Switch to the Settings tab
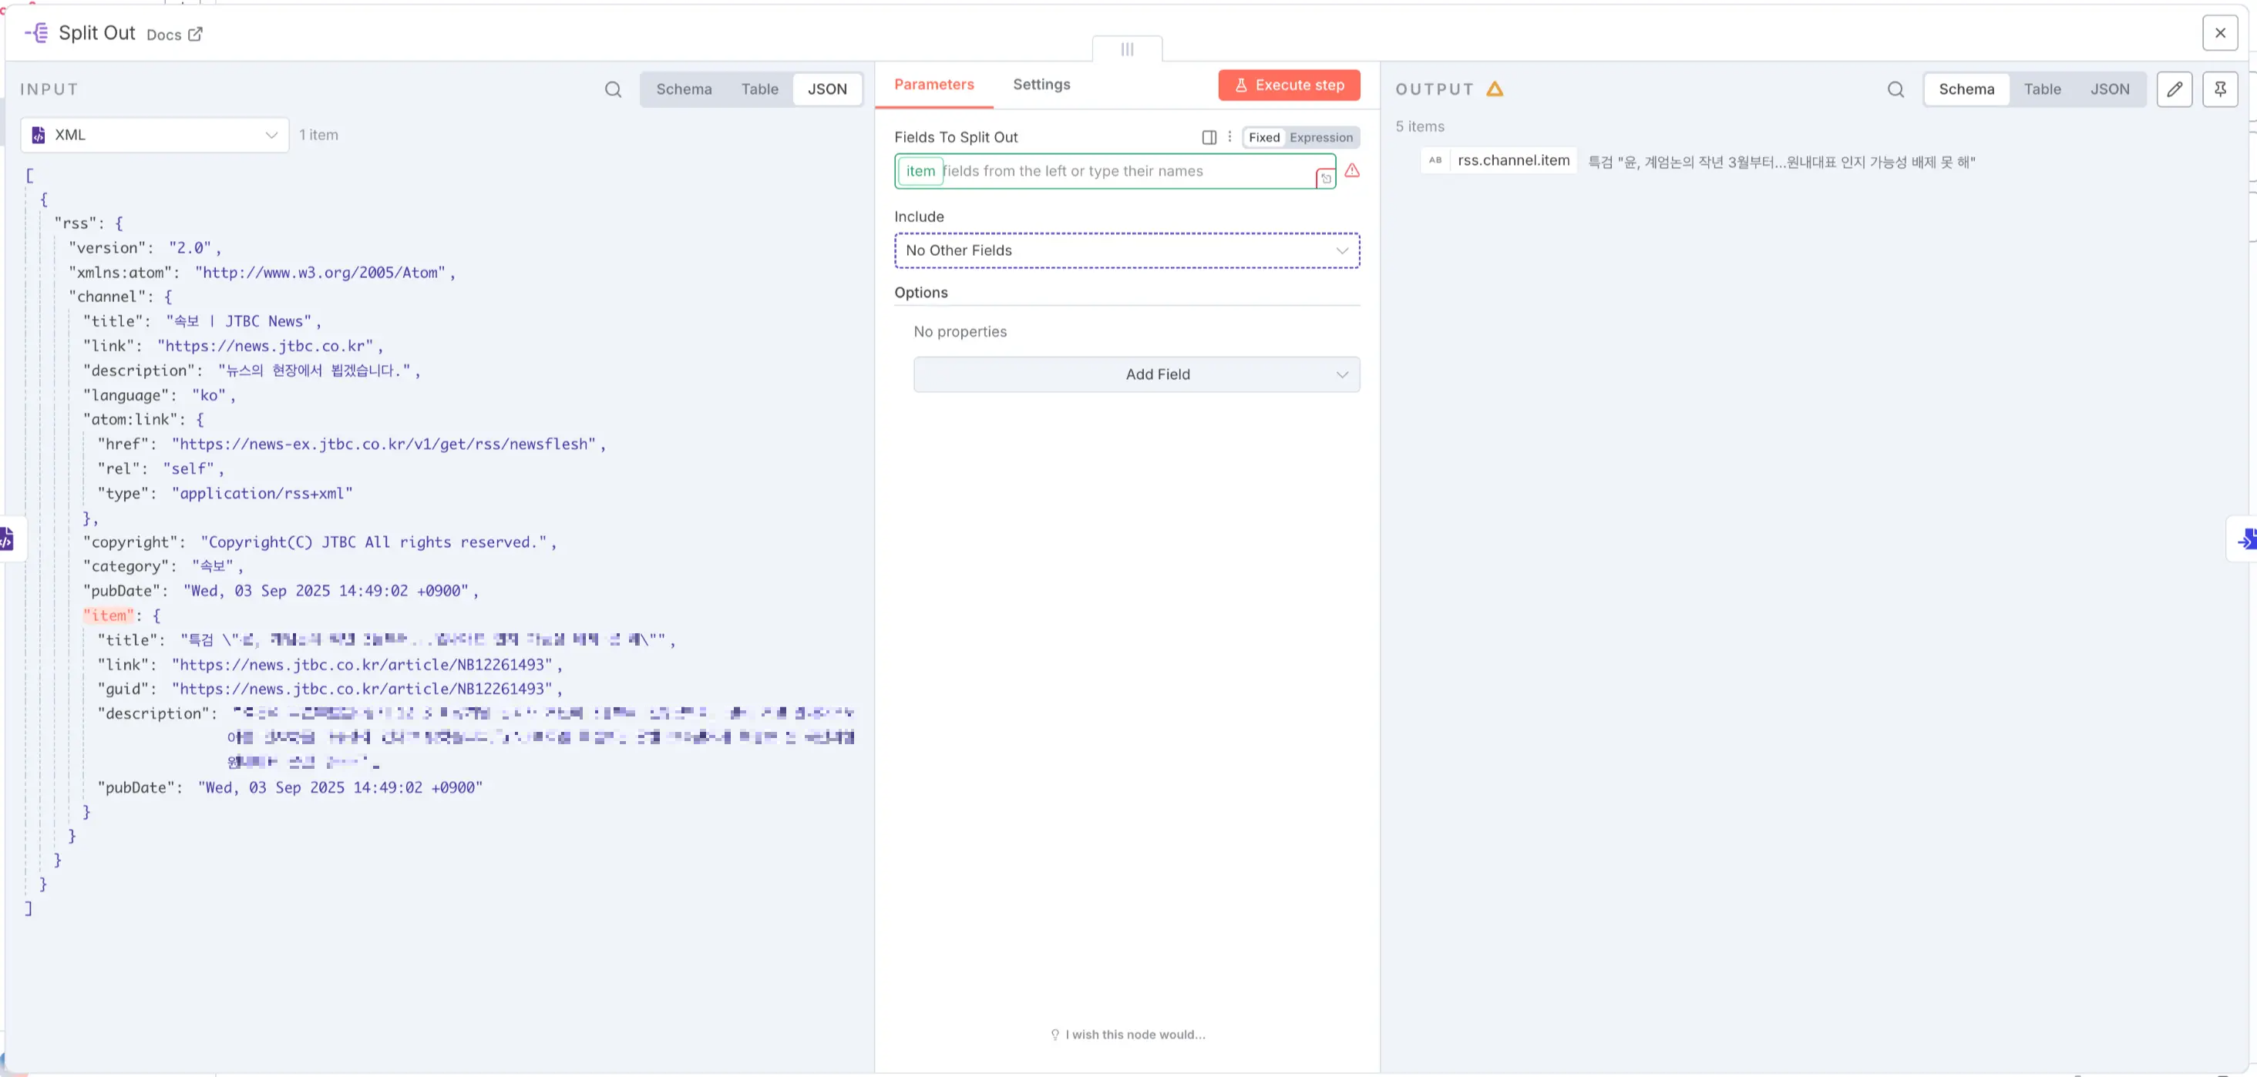The width and height of the screenshot is (2257, 1077). (1041, 84)
